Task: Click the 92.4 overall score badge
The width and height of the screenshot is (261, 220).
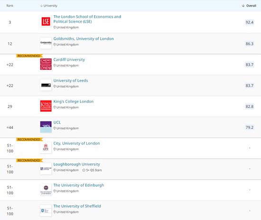Action: pos(249,22)
